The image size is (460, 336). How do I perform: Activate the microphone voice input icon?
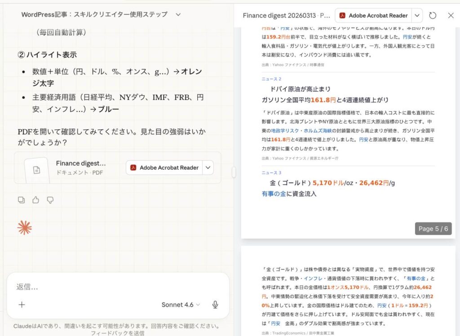pos(215,305)
